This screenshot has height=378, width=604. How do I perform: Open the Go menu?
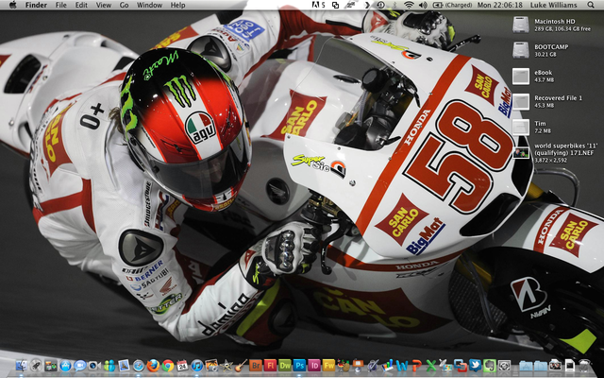124,5
